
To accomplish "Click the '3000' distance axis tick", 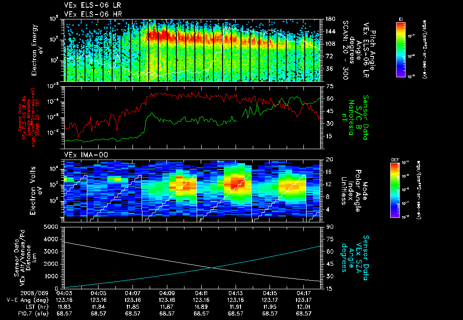I will click(x=52, y=251).
